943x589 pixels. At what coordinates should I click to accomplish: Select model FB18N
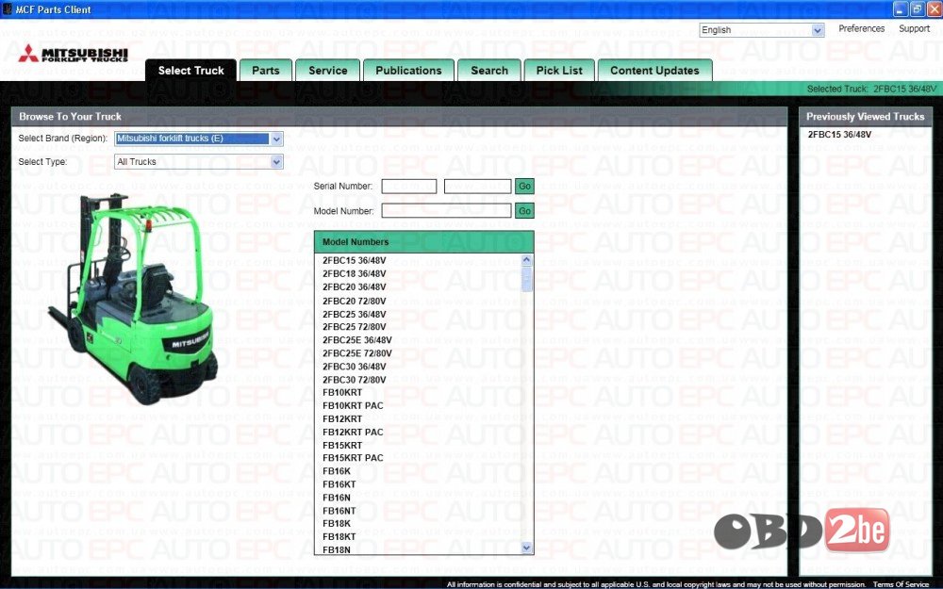click(337, 550)
